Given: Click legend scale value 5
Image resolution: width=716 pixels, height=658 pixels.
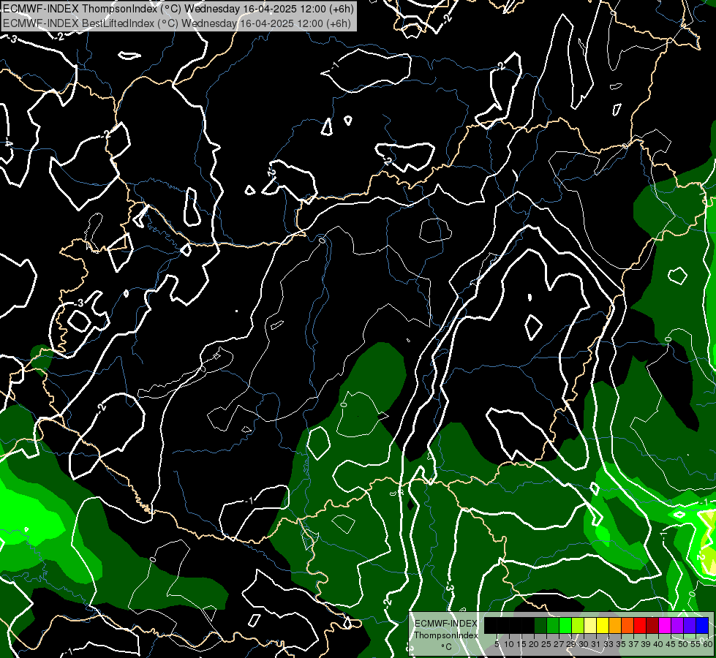Looking at the screenshot, I should coord(497,644).
